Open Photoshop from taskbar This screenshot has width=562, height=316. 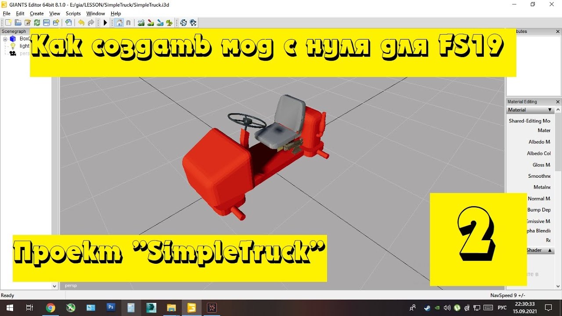(111, 308)
